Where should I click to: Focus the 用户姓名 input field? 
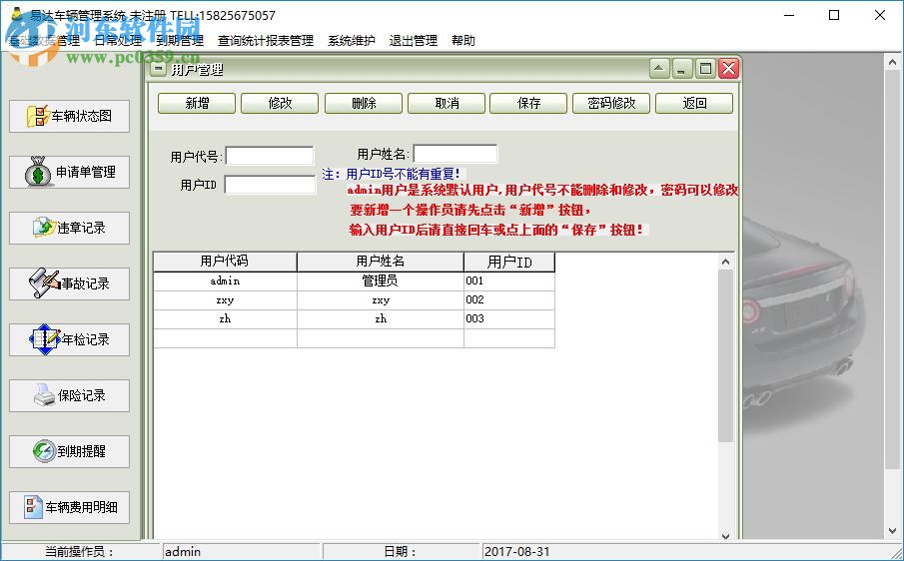pos(455,154)
